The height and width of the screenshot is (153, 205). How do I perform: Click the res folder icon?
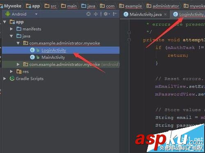coord(19,71)
